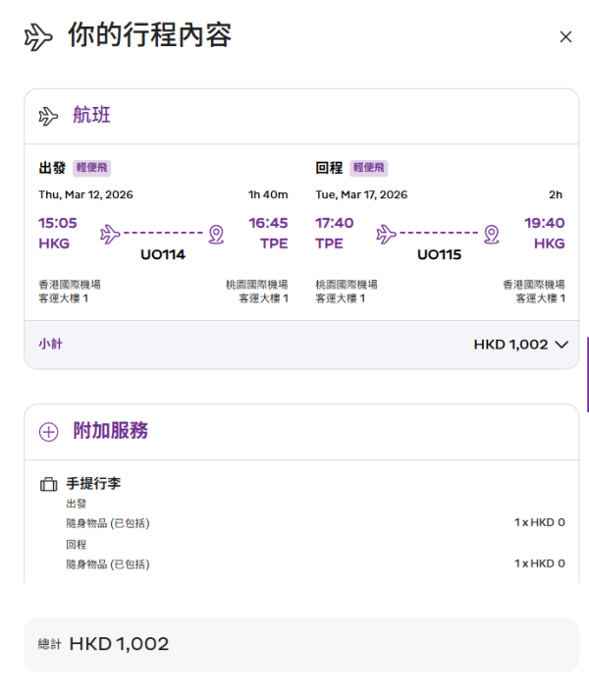Click departure time 15:05
Viewport: 589px width, 698px height.
[x=58, y=223]
